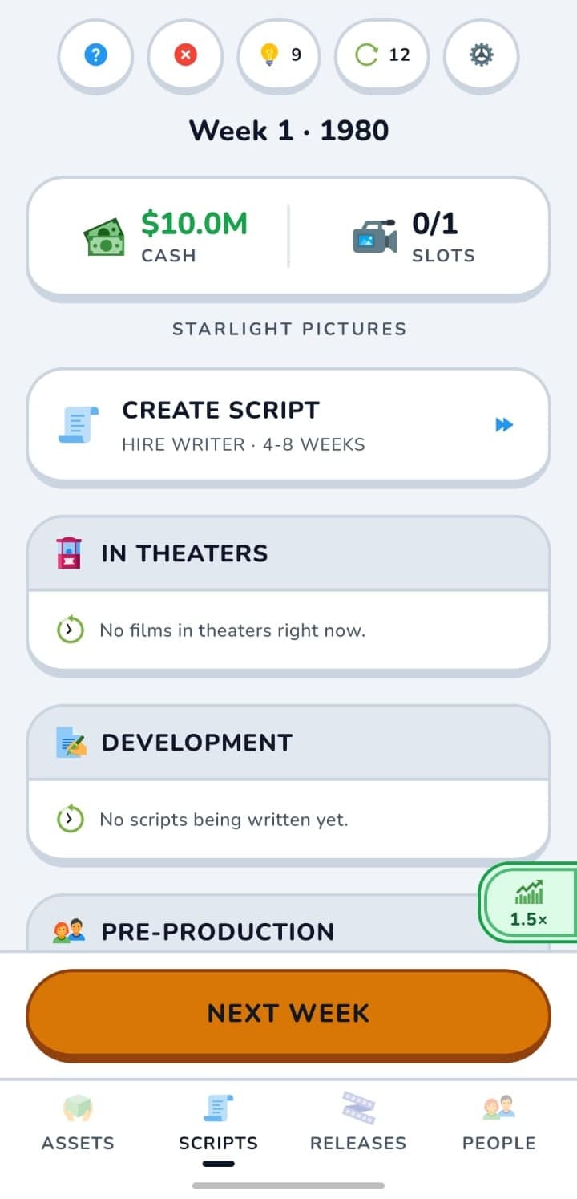The width and height of the screenshot is (577, 1199).
Task: Click the script scroll icon in Create Script
Action: 79,424
